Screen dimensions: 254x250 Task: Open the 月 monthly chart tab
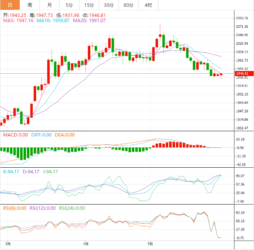50,5
